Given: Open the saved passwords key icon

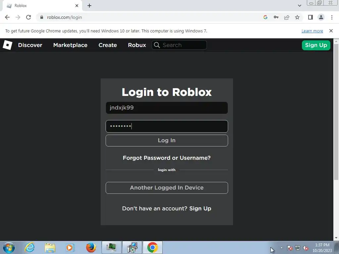Looking at the screenshot, I should (x=276, y=17).
